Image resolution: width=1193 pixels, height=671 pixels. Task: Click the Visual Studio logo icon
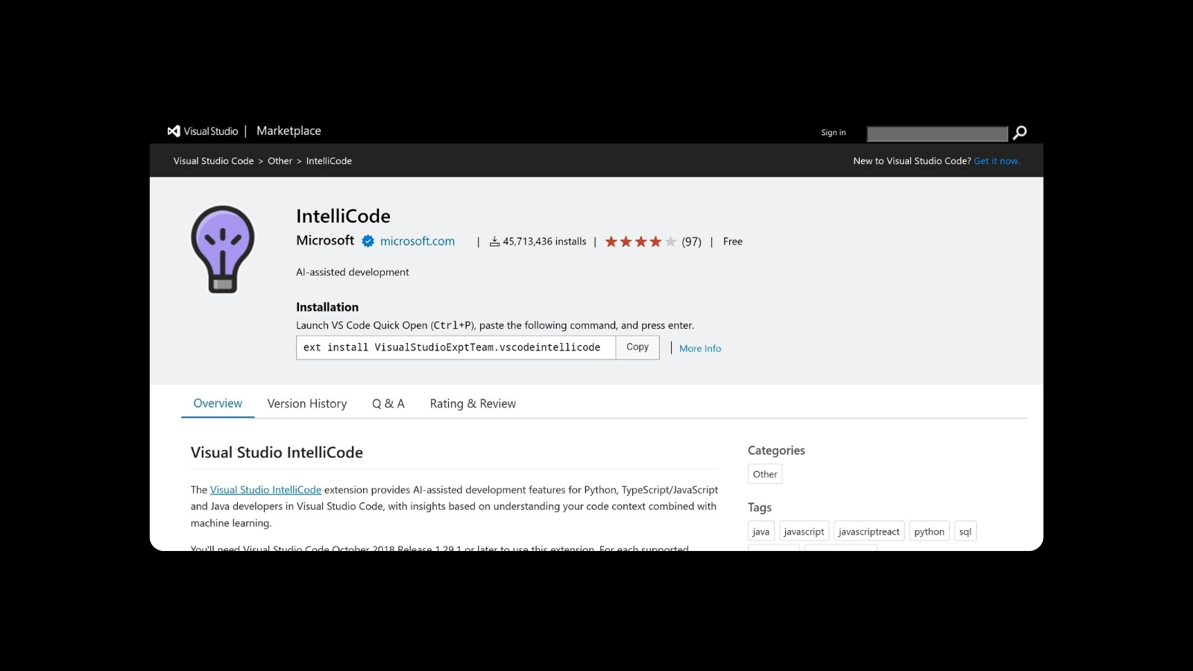(174, 131)
